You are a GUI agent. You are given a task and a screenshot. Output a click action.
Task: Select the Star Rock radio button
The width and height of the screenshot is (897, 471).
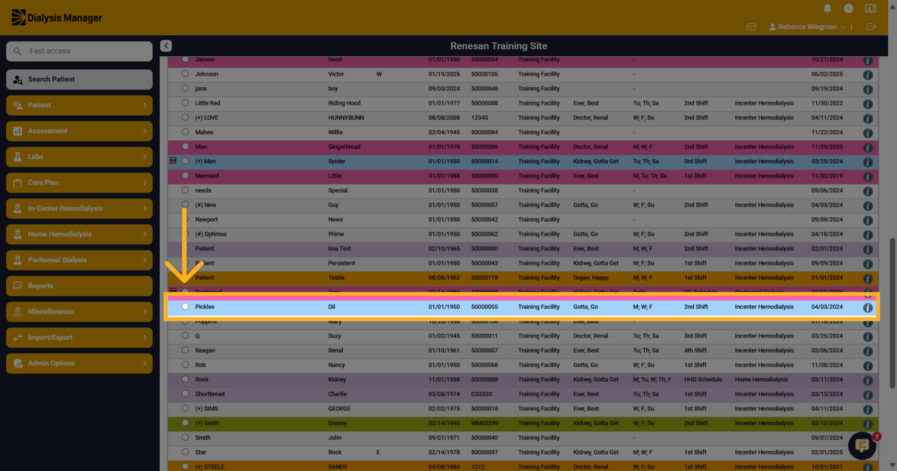click(x=185, y=452)
